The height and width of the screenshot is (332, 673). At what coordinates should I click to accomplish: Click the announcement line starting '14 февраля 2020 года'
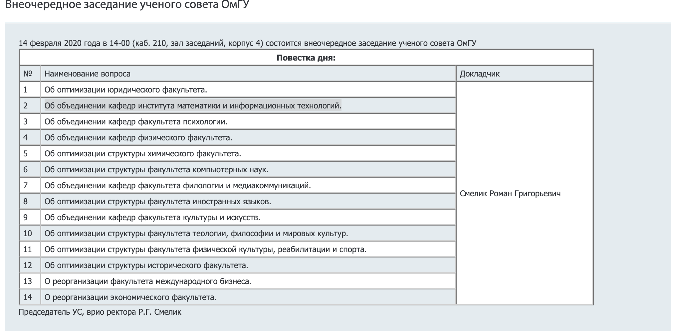click(x=248, y=43)
